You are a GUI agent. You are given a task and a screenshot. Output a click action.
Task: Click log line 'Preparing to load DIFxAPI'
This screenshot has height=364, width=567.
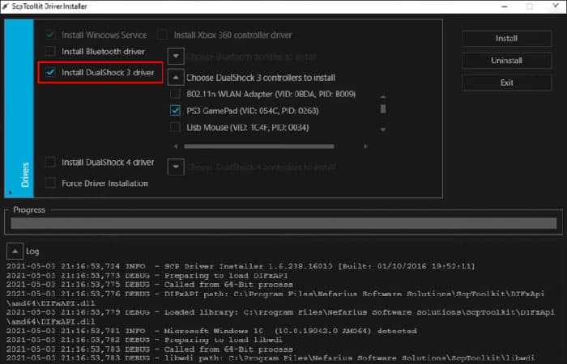[x=147, y=276]
